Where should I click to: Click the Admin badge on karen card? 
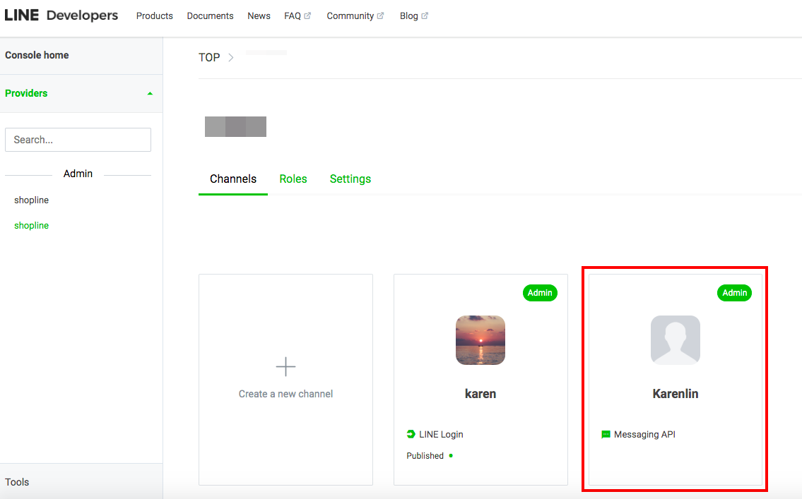(x=540, y=293)
